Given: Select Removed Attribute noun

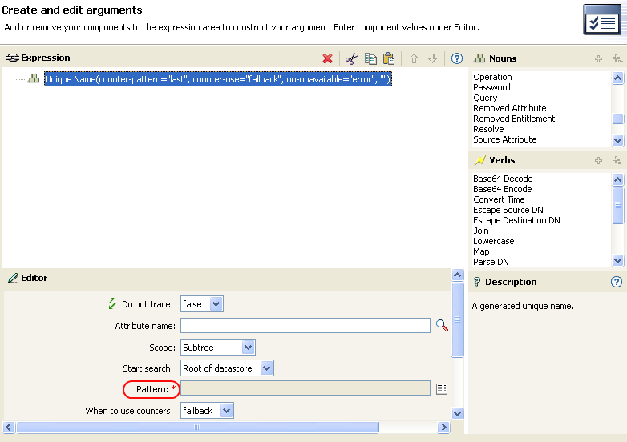Looking at the screenshot, I should coord(509,108).
